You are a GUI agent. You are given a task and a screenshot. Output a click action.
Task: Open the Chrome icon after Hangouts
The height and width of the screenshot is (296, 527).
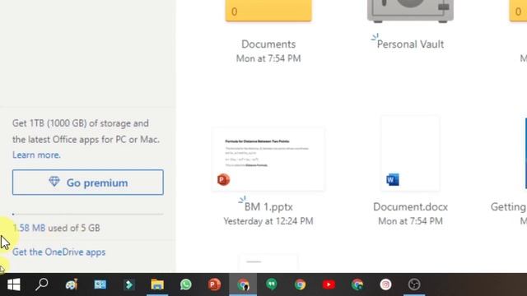click(x=300, y=284)
